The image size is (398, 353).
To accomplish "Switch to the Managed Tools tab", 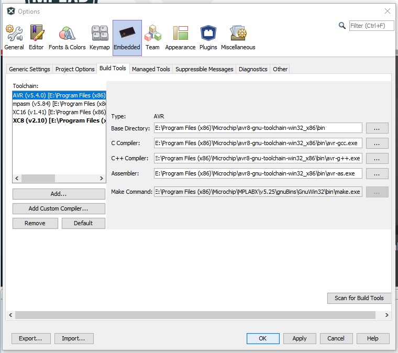I will click(x=151, y=69).
